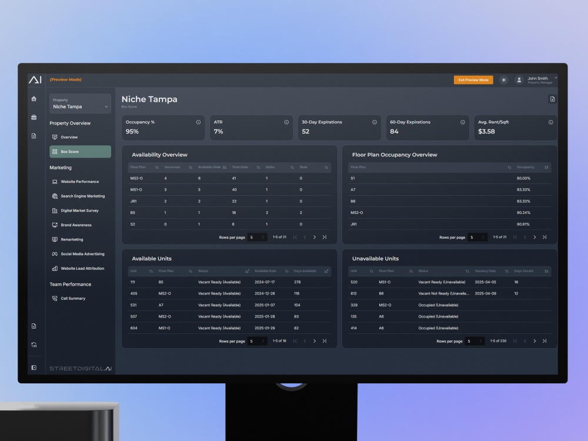Expand the John Smith account menu arrow
Viewport: 588px width, 441px height.
pos(556,78)
